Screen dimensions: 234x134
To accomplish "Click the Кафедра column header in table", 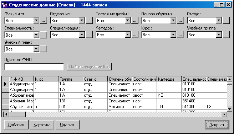I will [169, 79].
